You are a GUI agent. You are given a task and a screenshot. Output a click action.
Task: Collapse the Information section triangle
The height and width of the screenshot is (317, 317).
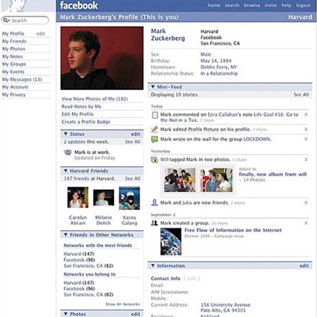pyautogui.click(x=153, y=266)
